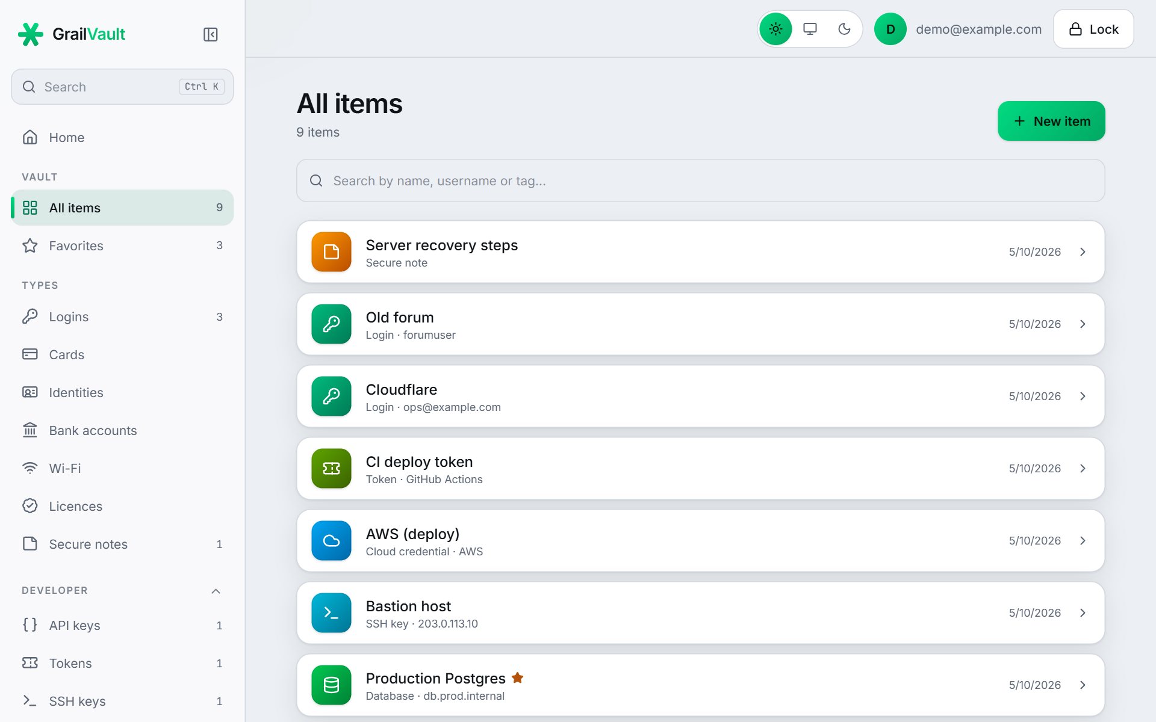
Task: Click the Wi-Fi signal icon
Action: tap(30, 468)
